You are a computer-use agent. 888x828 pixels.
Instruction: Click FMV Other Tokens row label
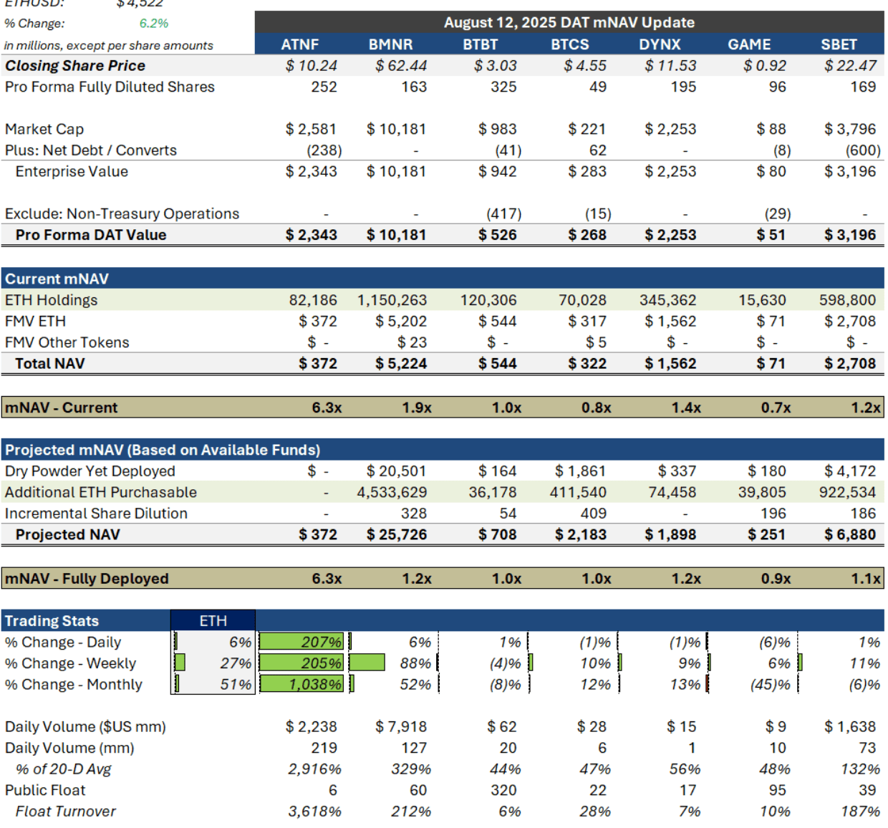point(67,342)
